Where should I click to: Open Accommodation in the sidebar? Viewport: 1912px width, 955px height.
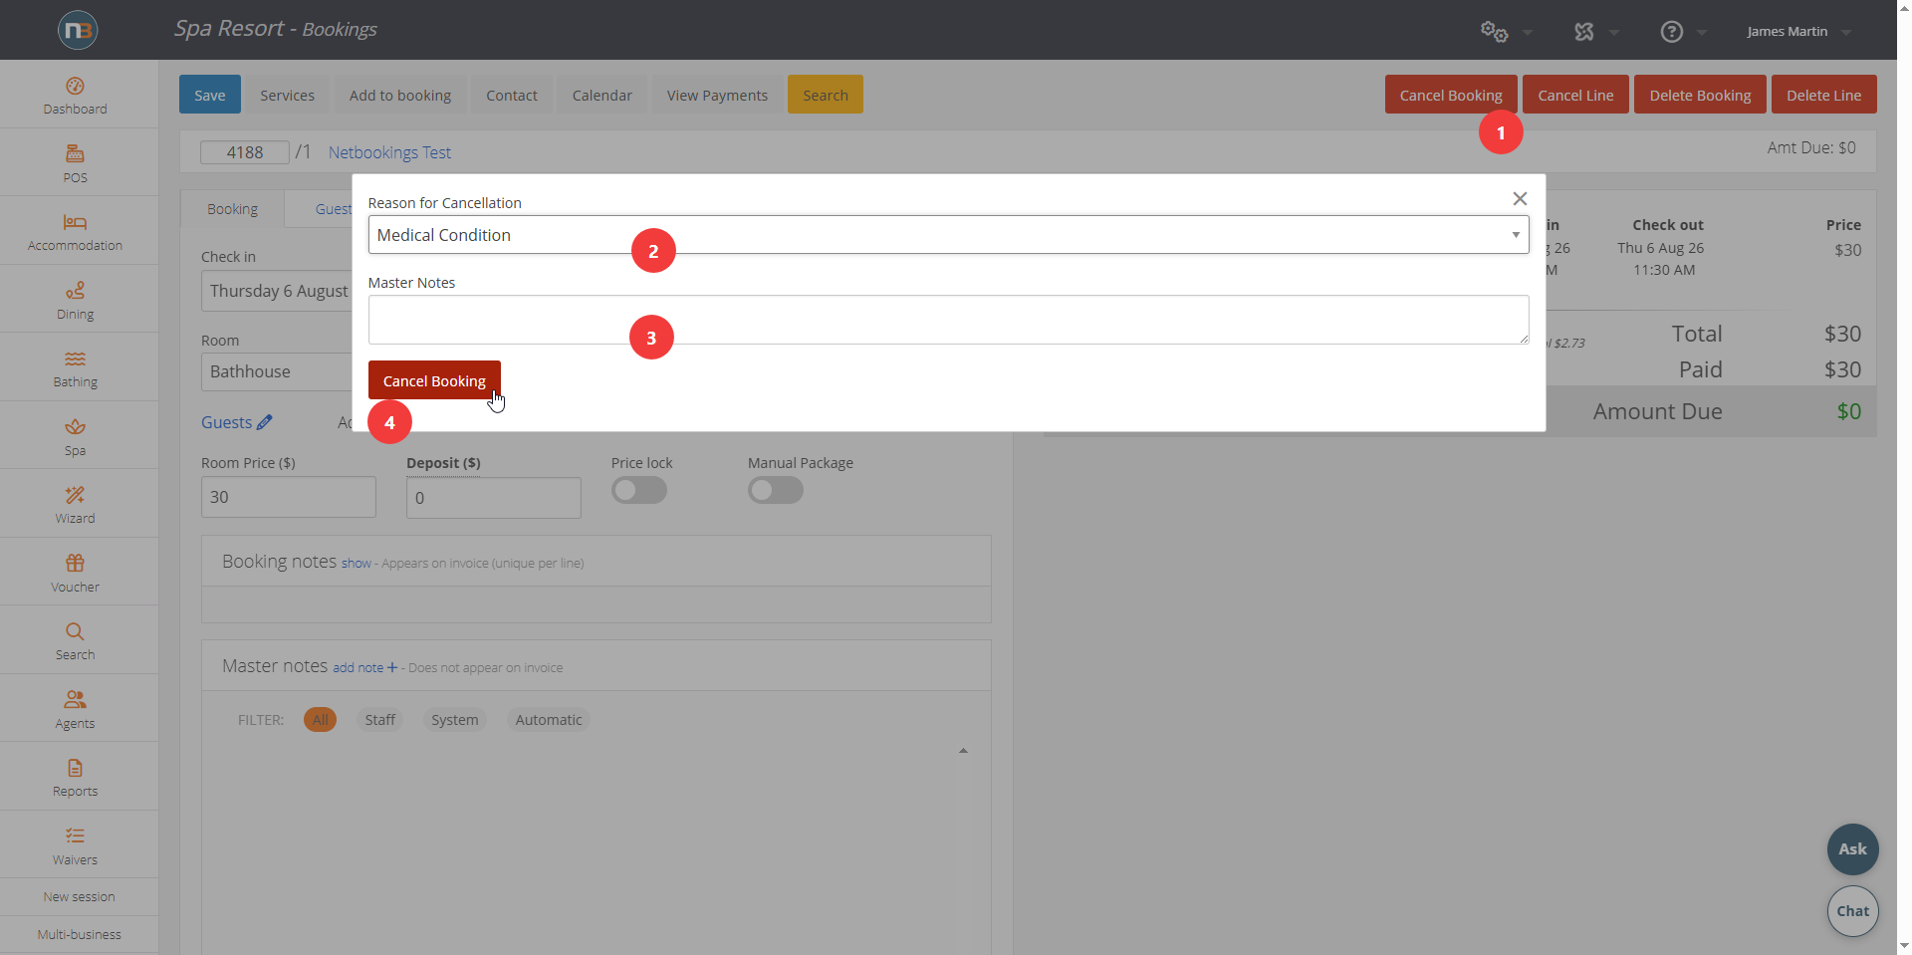pos(75,232)
